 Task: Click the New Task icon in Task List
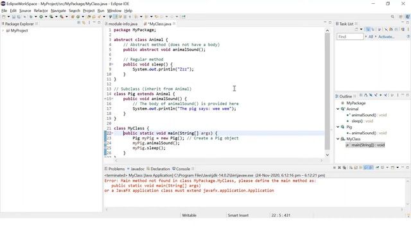[356, 30]
